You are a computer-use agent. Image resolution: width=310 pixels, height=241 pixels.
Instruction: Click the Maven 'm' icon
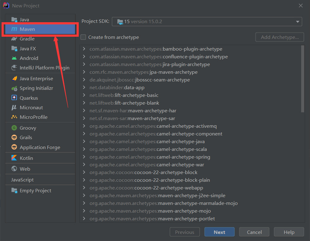(14, 29)
